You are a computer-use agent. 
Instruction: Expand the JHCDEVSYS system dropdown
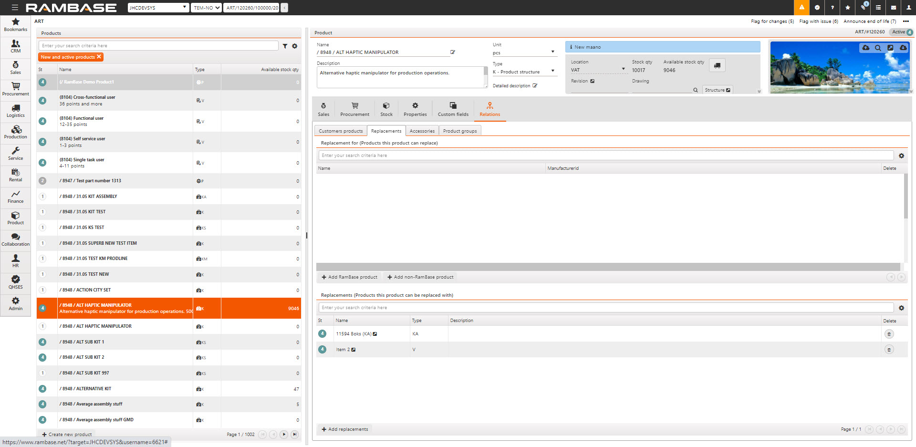(x=158, y=8)
